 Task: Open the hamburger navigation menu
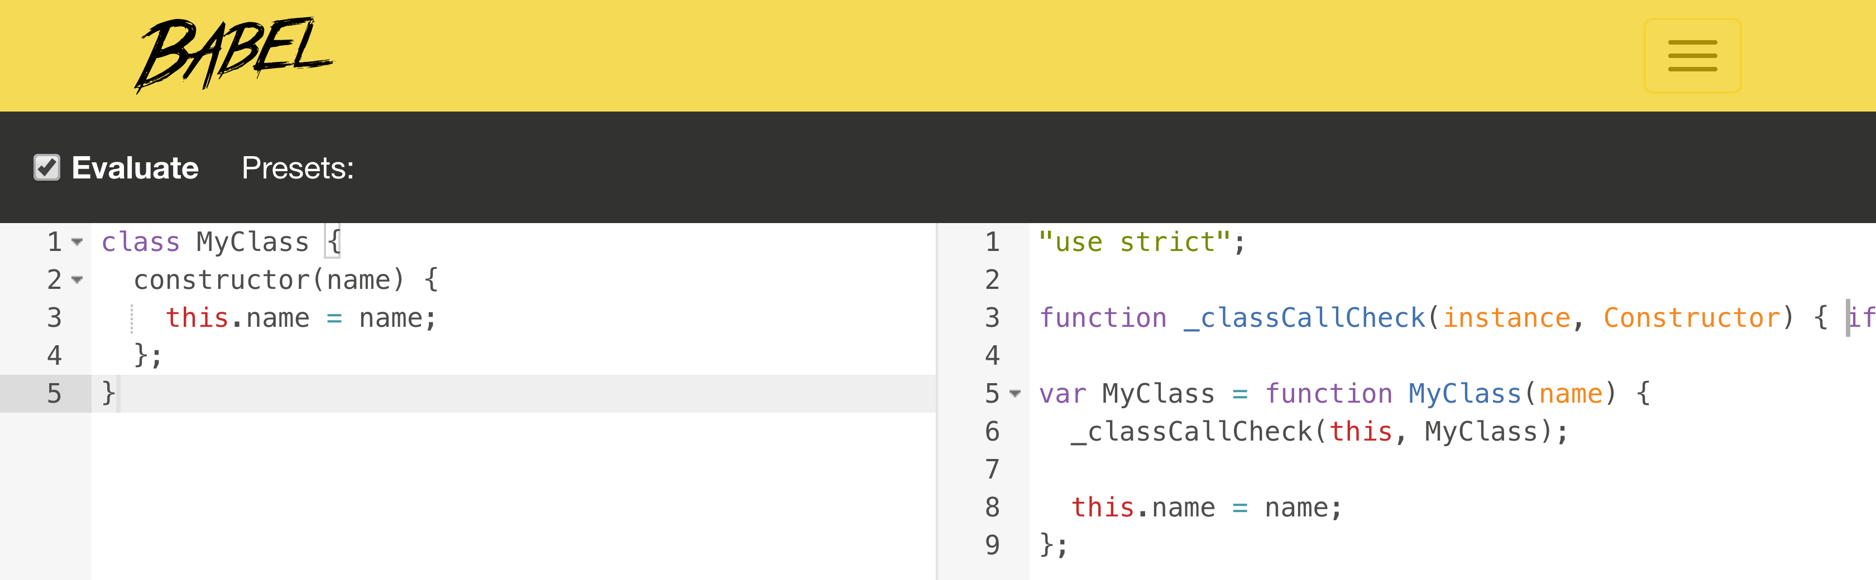pos(1692,56)
